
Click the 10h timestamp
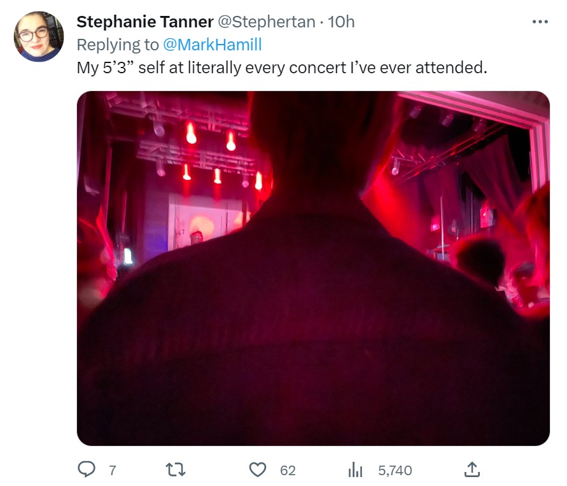[x=341, y=22]
